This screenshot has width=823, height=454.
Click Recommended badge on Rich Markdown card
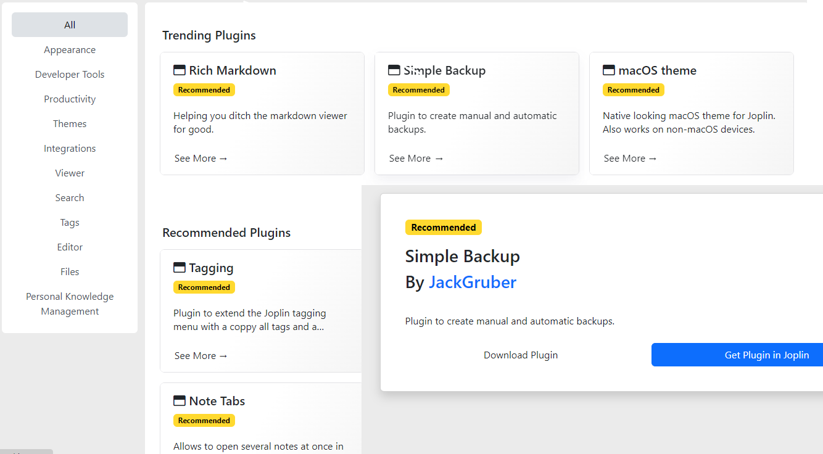(x=204, y=90)
